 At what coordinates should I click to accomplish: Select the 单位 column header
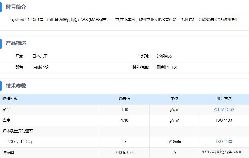coord(174,99)
